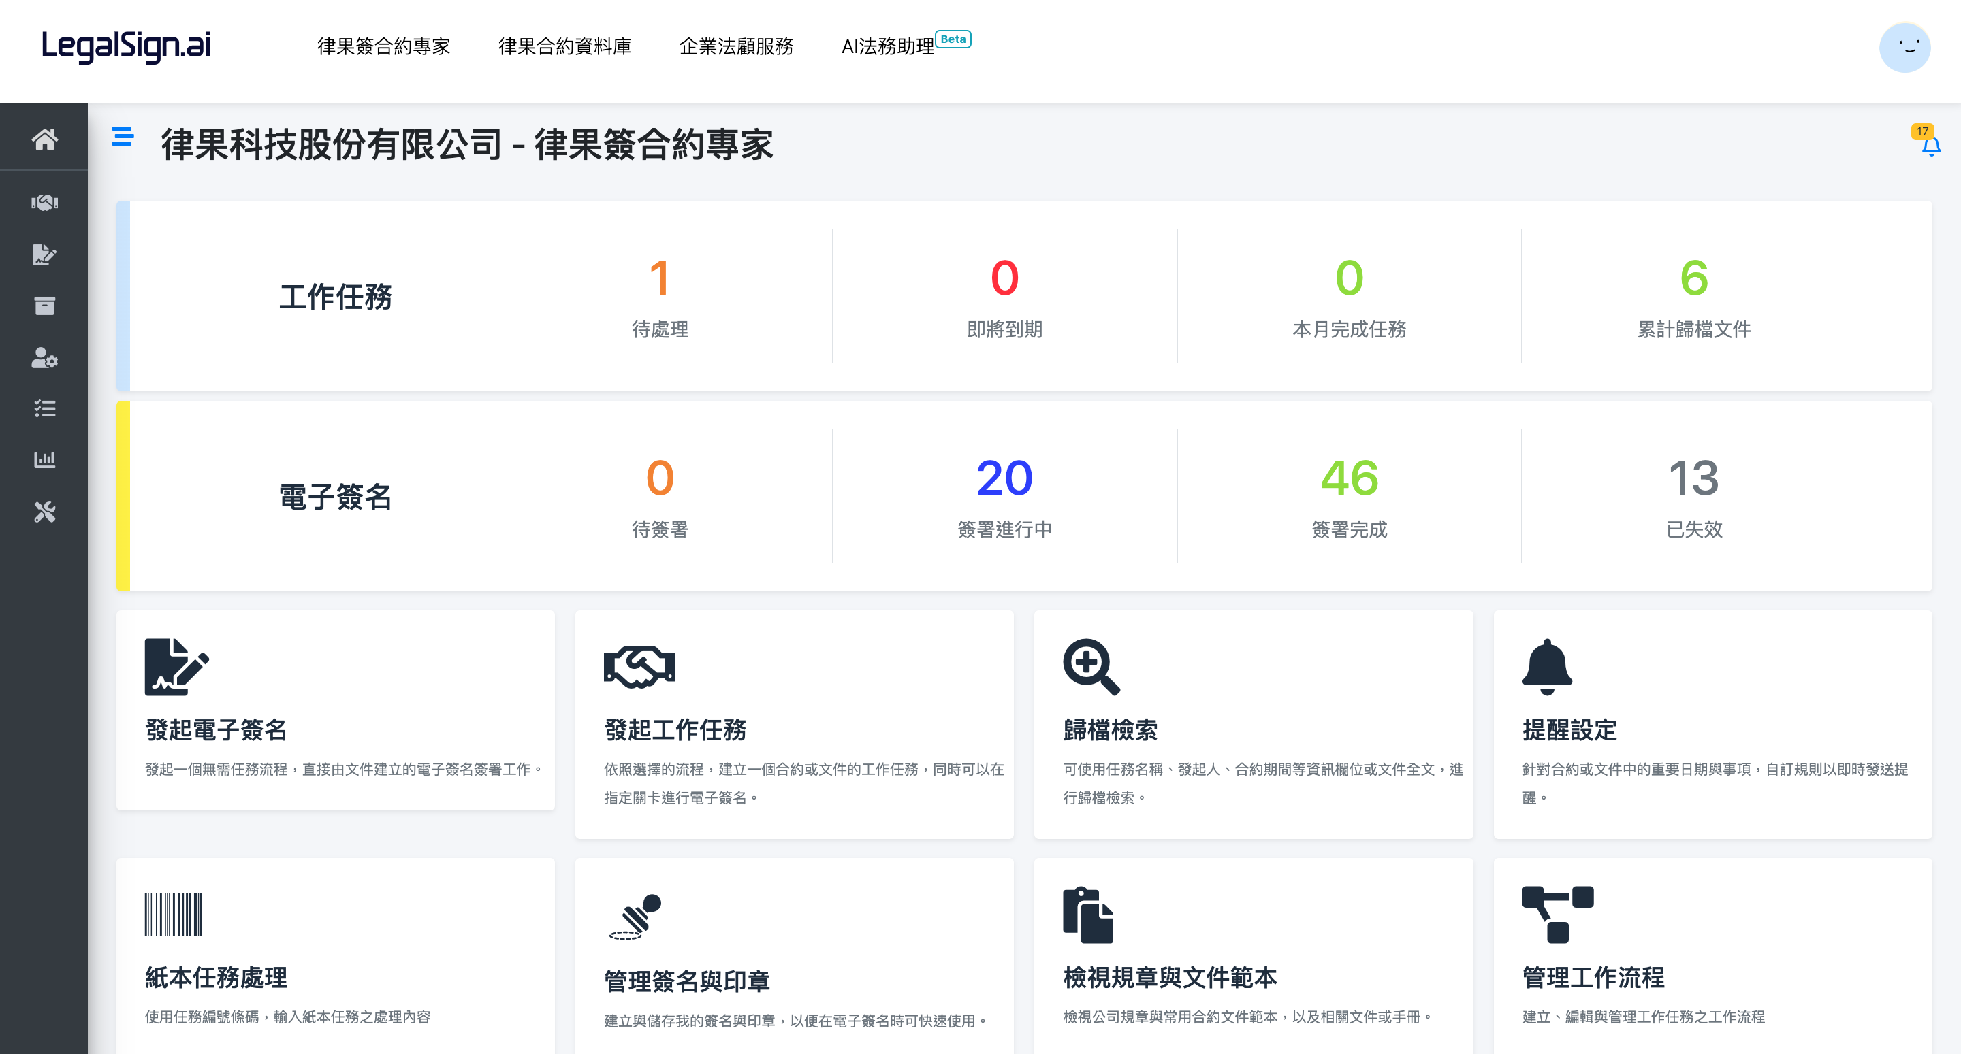Click the 待簽署 count of 0
This screenshot has width=1961, height=1054.
pos(659,478)
